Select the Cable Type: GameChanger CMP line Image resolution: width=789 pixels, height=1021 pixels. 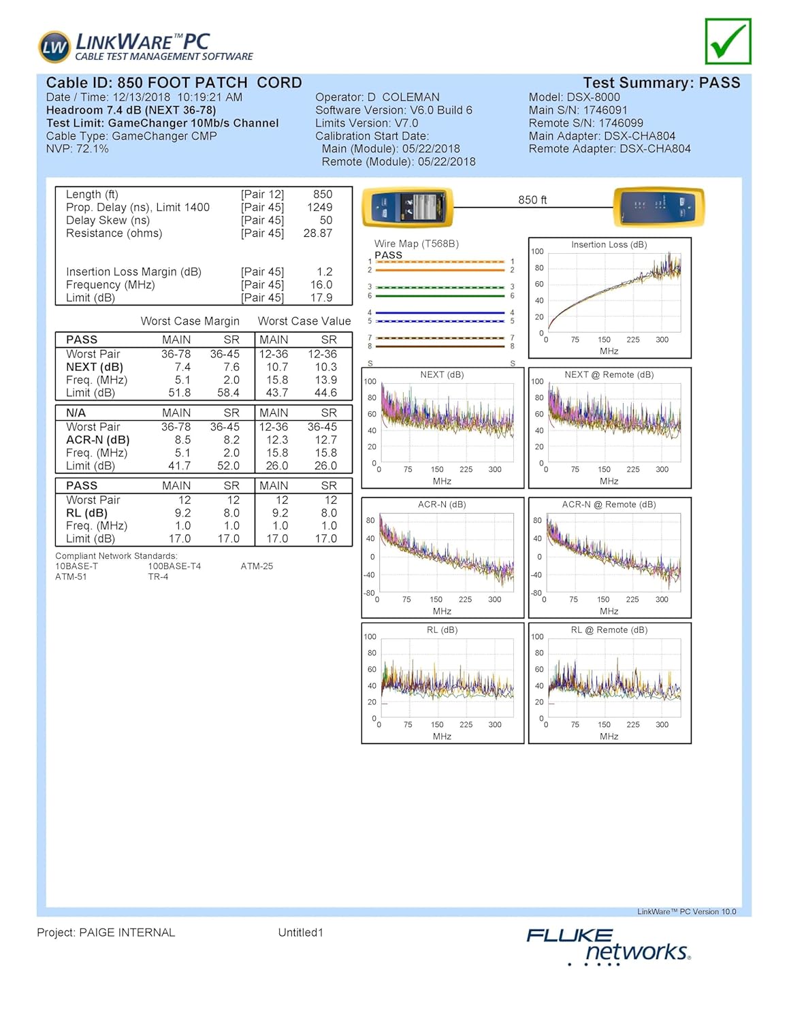(131, 136)
